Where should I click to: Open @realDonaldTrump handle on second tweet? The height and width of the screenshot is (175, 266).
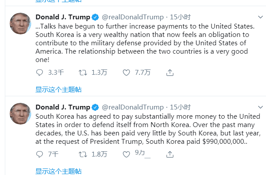coord(133,107)
